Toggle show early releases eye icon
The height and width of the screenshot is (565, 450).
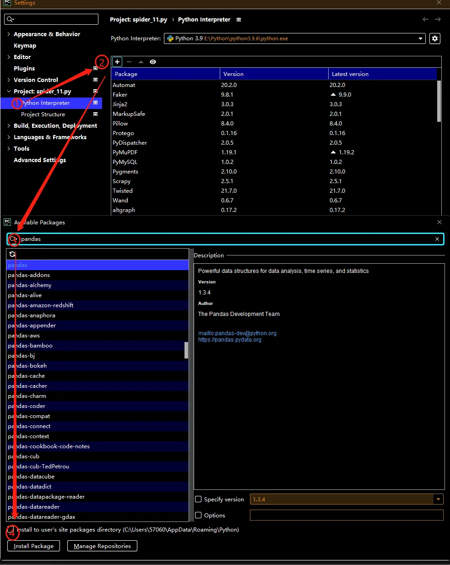[153, 62]
